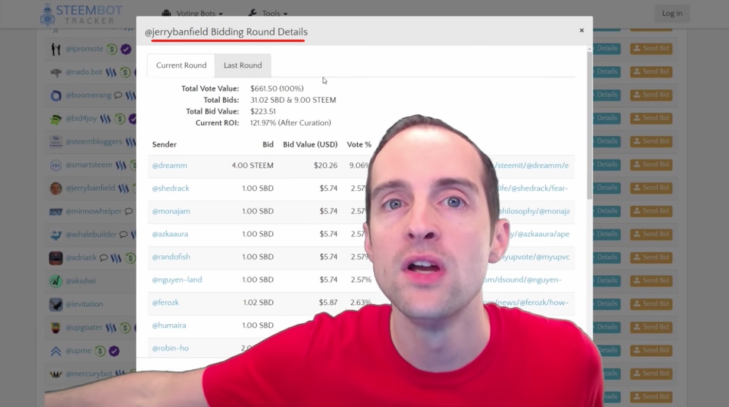Click Send Bid in the @ipromote row
729x407 pixels.
[x=651, y=48]
